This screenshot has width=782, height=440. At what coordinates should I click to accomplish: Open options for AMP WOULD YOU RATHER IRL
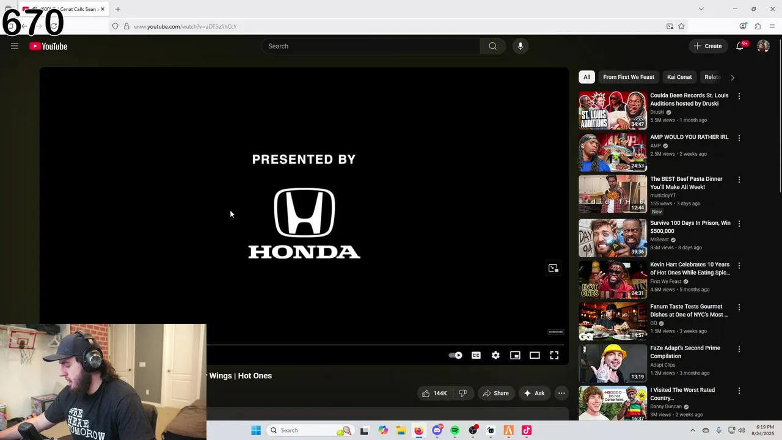[x=739, y=138]
